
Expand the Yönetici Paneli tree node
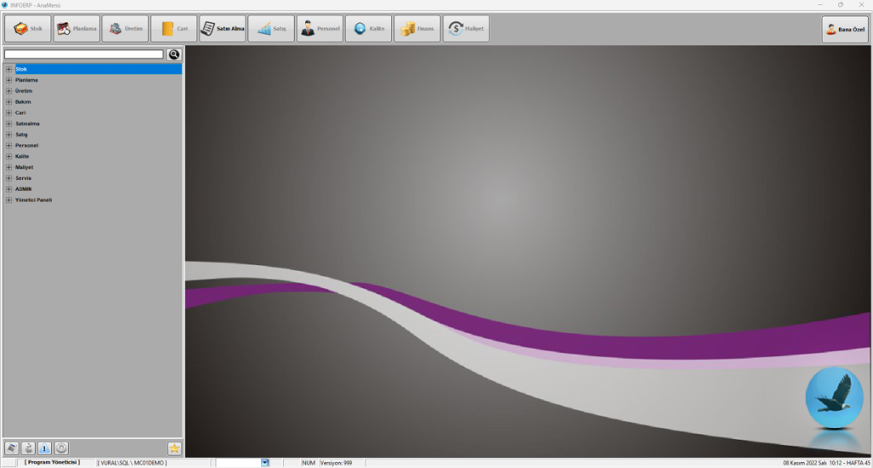click(9, 200)
